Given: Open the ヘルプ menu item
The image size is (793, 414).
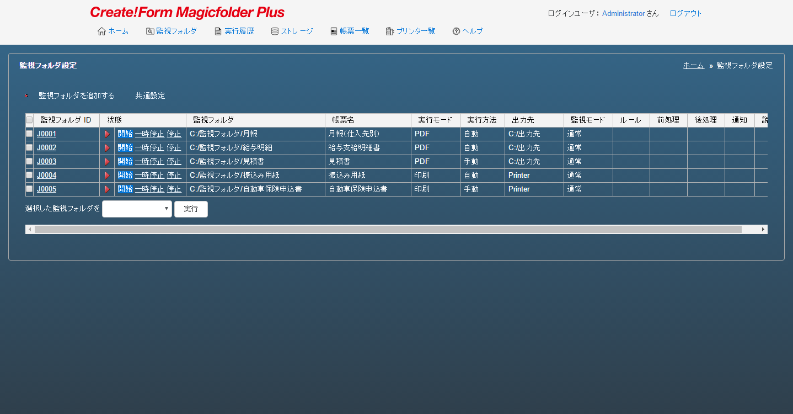Looking at the screenshot, I should (473, 31).
